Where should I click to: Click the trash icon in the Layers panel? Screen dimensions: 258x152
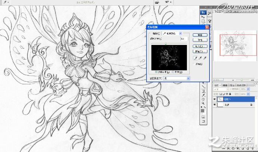point(253,149)
